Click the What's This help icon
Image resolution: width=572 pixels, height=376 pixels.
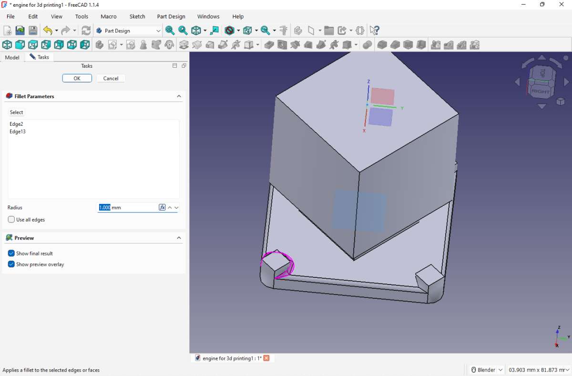(375, 30)
